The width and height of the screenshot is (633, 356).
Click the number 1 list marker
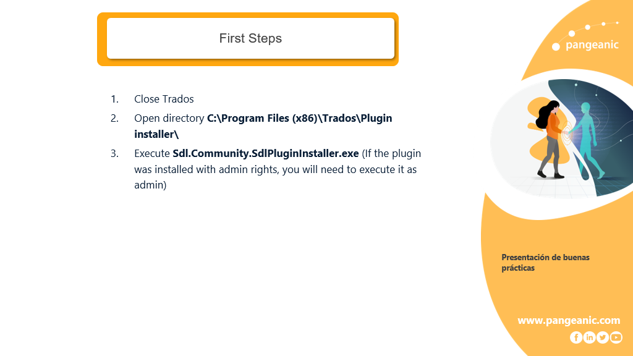[114, 99]
